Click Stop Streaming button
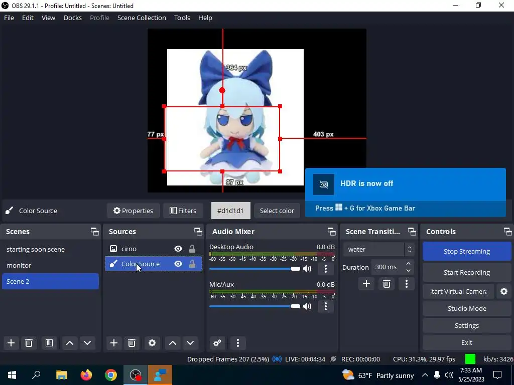Image resolution: width=514 pixels, height=385 pixels. [x=466, y=252]
